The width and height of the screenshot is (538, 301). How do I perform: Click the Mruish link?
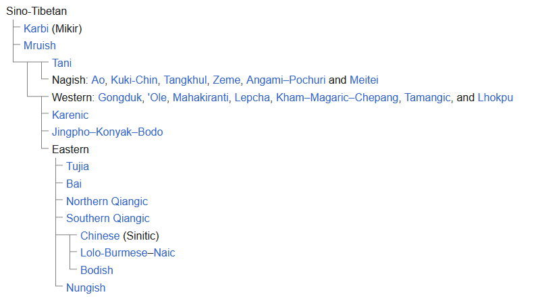(39, 46)
